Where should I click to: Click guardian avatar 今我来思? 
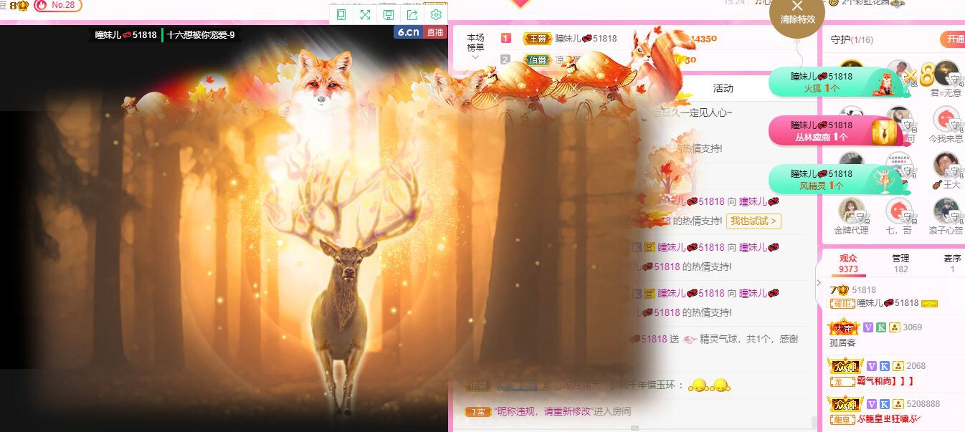pos(946,119)
